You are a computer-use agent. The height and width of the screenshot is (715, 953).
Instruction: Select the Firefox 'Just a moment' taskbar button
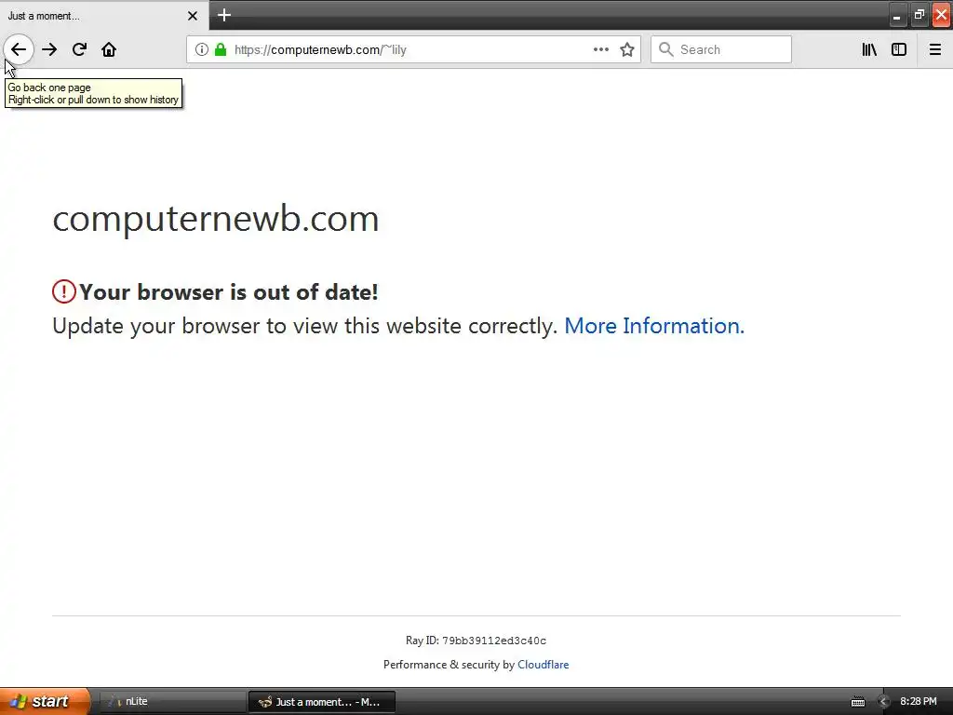click(x=322, y=702)
